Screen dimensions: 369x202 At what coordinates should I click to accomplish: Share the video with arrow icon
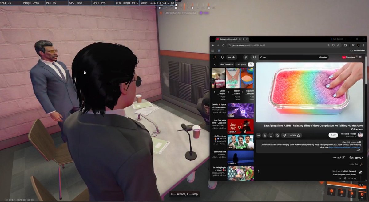pos(277,135)
